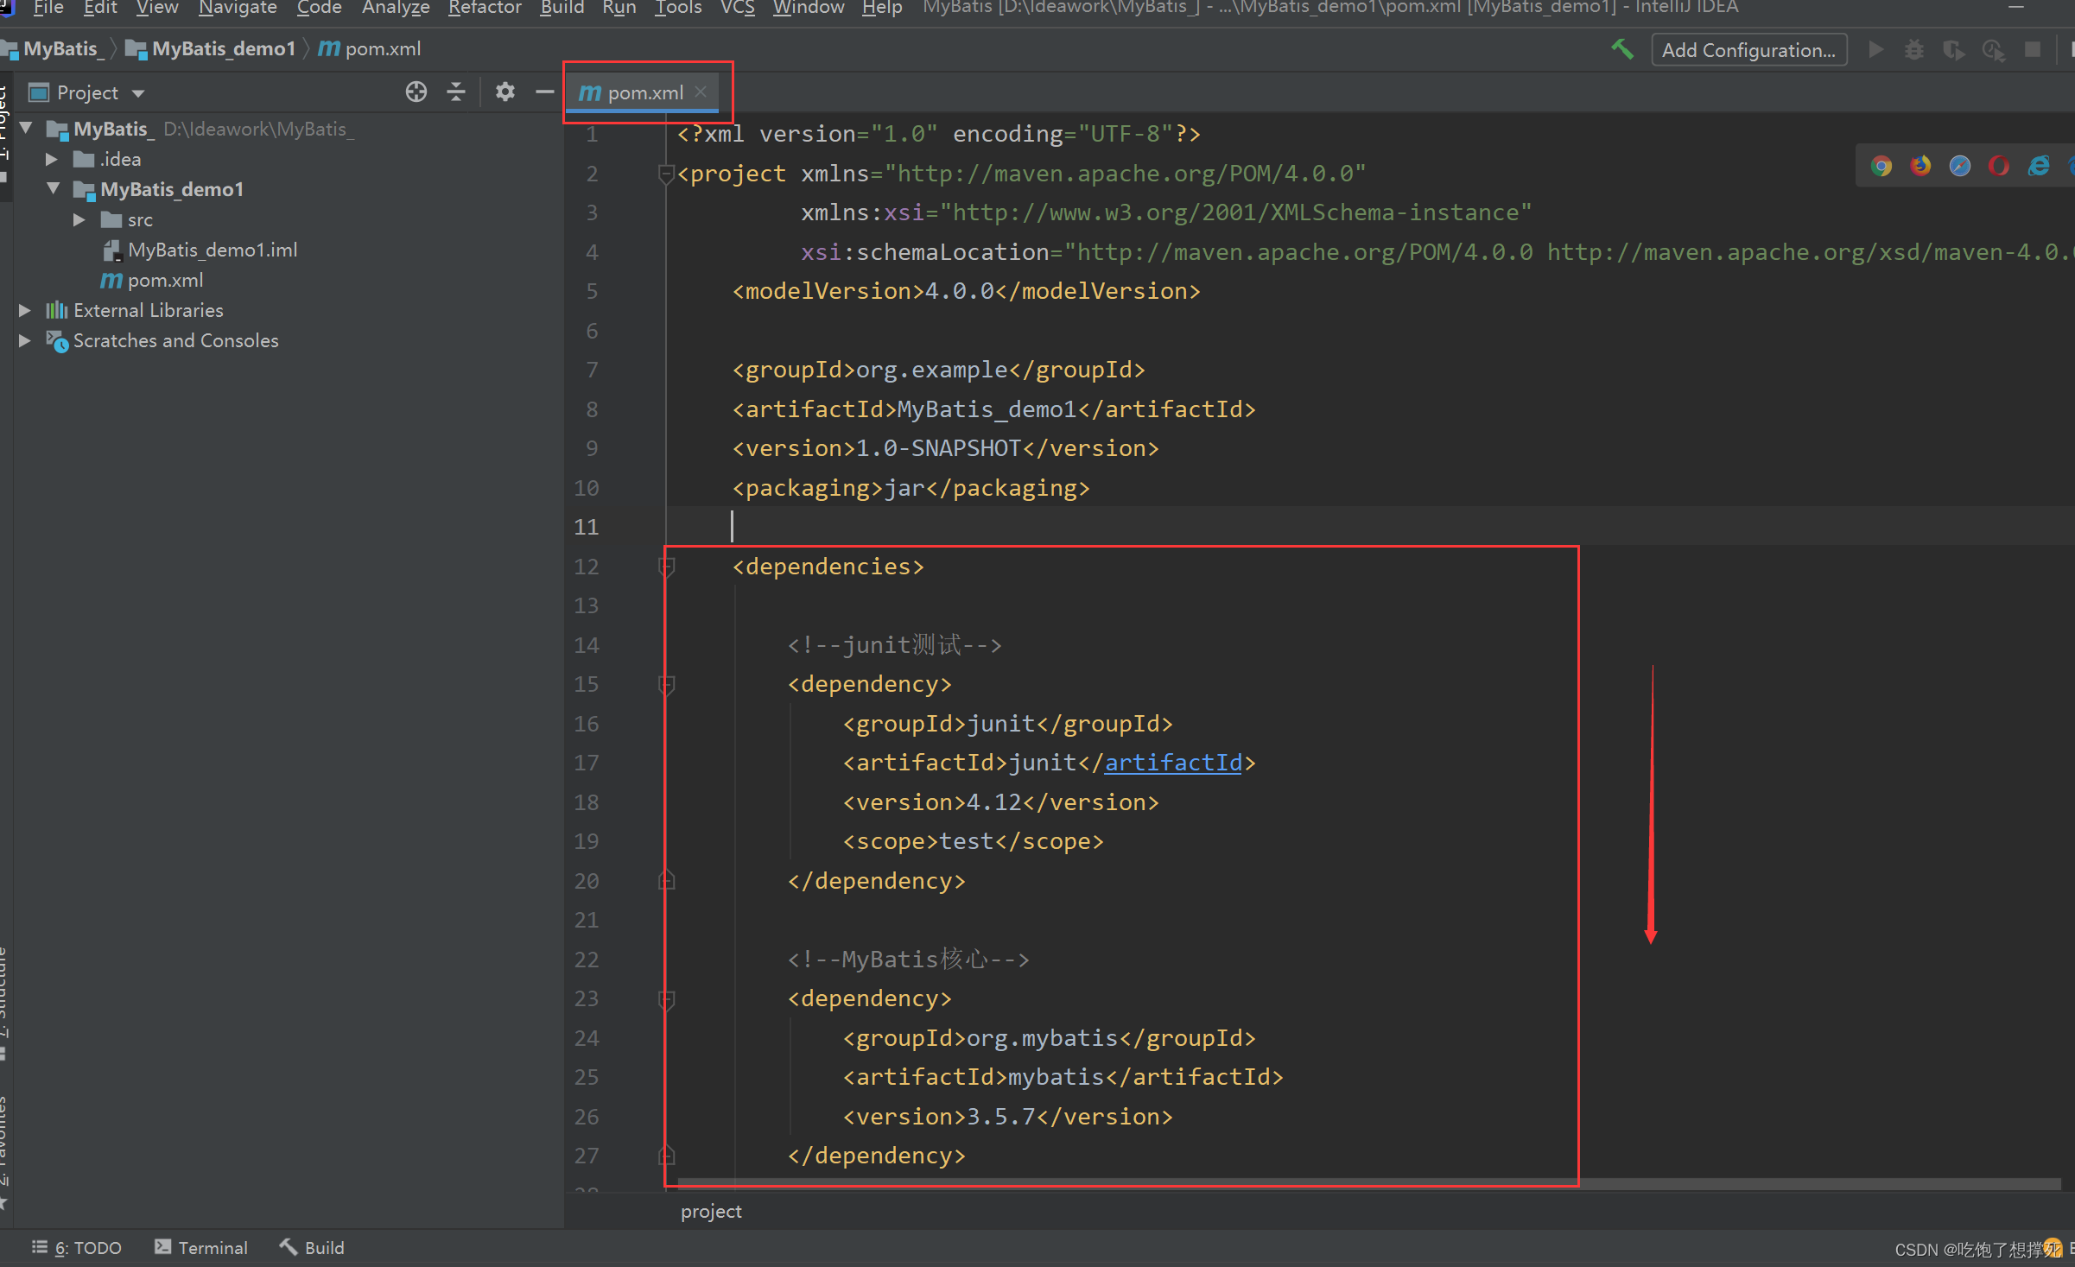
Task: Hide the Project panel with minus icon
Action: coord(544,92)
